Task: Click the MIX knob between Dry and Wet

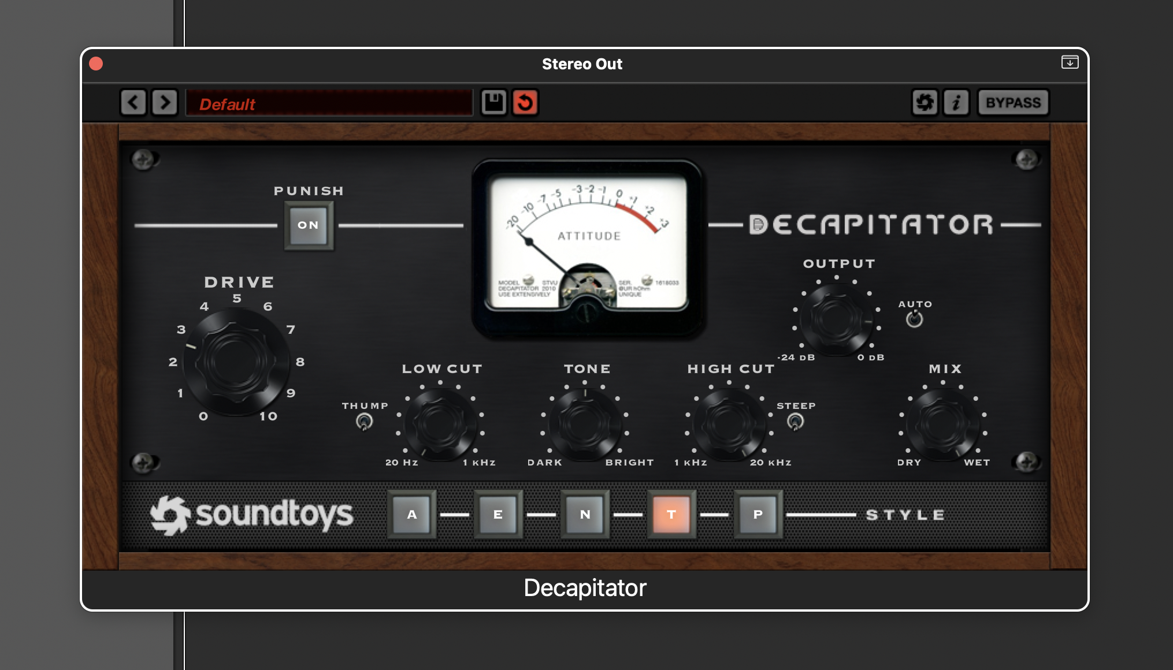Action: 941,425
